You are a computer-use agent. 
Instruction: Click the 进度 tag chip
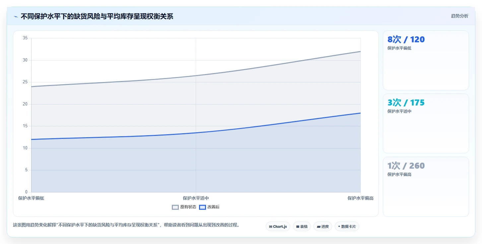click(323, 226)
